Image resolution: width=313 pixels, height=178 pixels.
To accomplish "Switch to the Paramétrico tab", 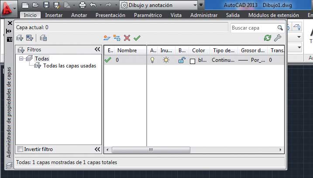I will tap(148, 15).
